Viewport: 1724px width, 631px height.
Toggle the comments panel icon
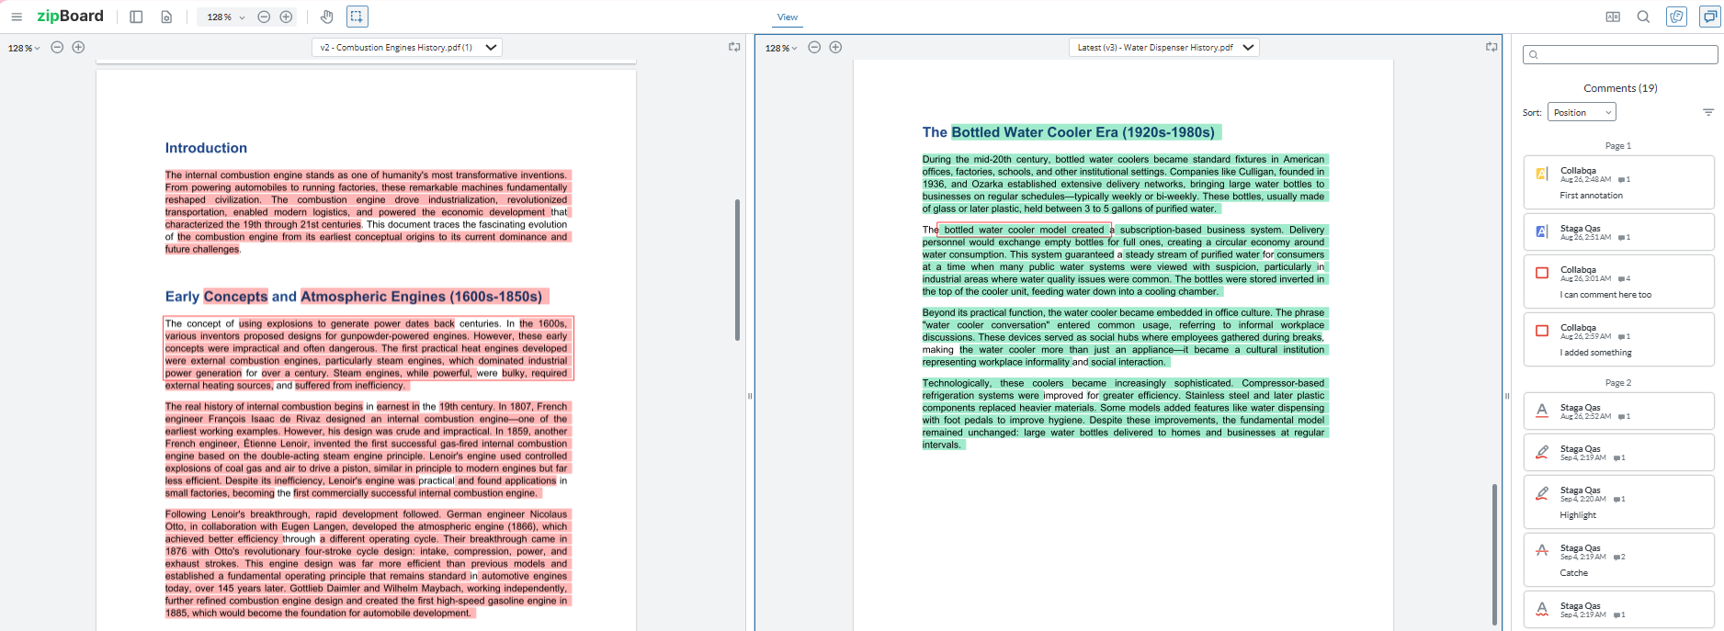pos(1710,17)
